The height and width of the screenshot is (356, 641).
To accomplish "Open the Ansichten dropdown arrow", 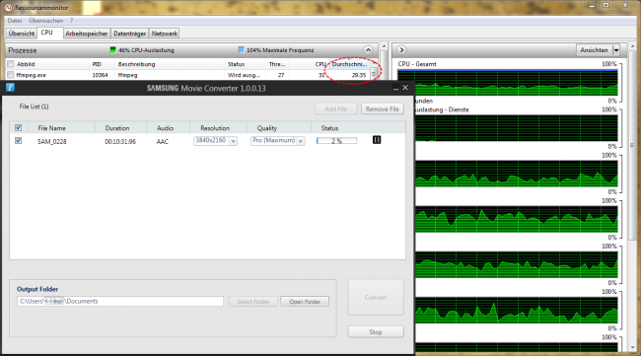I will tap(616, 50).
